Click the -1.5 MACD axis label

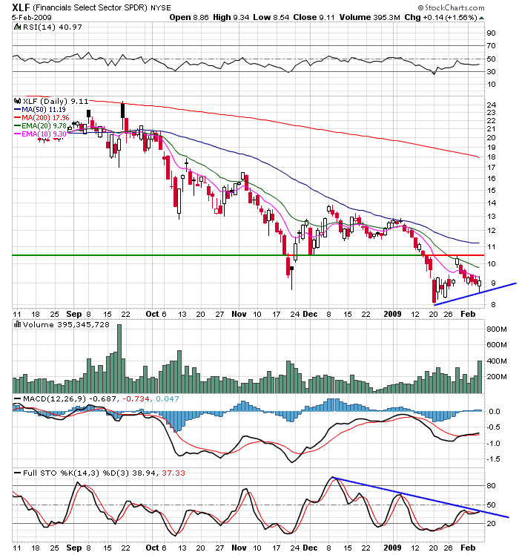pyautogui.click(x=494, y=459)
